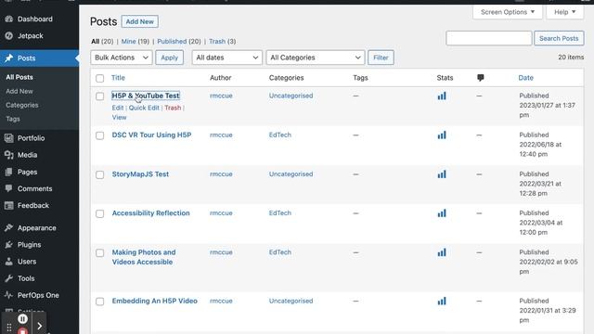Open the Bulk Actions dropdown
The height and width of the screenshot is (334, 594).
coord(122,58)
